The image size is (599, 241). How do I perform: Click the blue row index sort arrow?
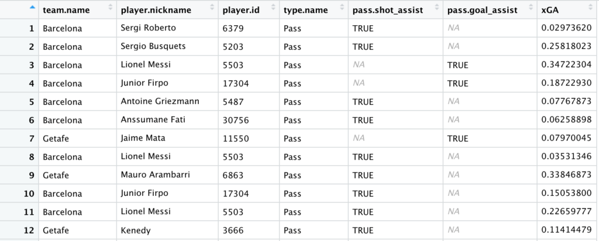pyautogui.click(x=33, y=6)
